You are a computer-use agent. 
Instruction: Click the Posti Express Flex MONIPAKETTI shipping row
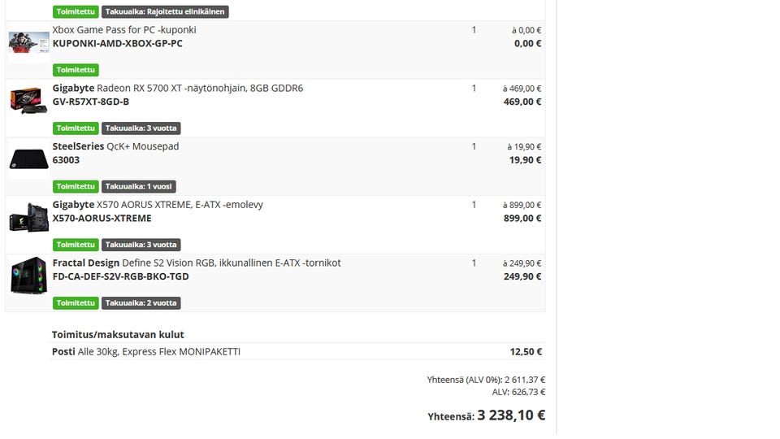coord(146,352)
